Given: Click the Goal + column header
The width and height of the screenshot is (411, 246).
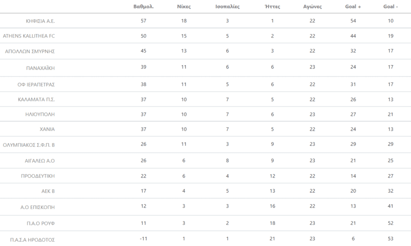Looking at the screenshot, I should (353, 7).
